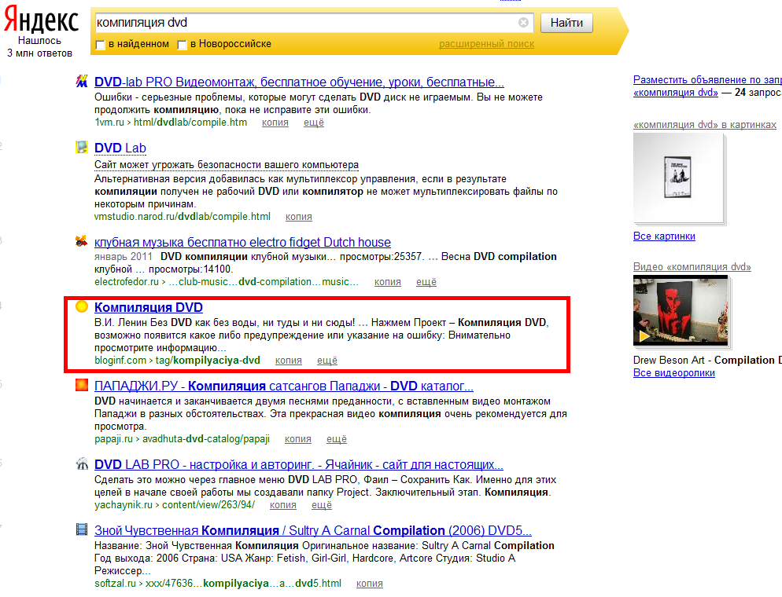Click the favicon beside the клубная музыка result
This screenshot has width=782, height=597.
coord(81,241)
